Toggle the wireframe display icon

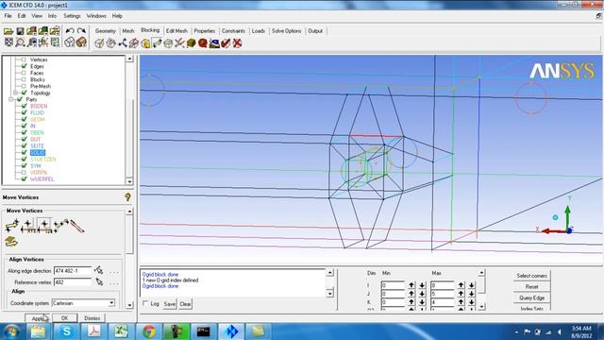pos(69,42)
